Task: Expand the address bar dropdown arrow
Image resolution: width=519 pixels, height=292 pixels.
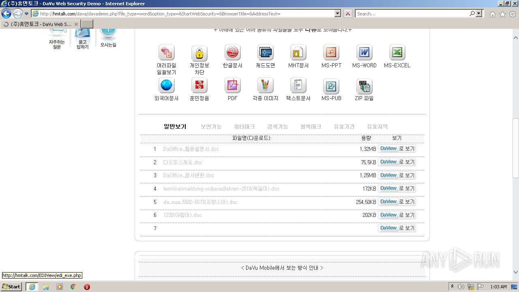Action: (x=338, y=13)
